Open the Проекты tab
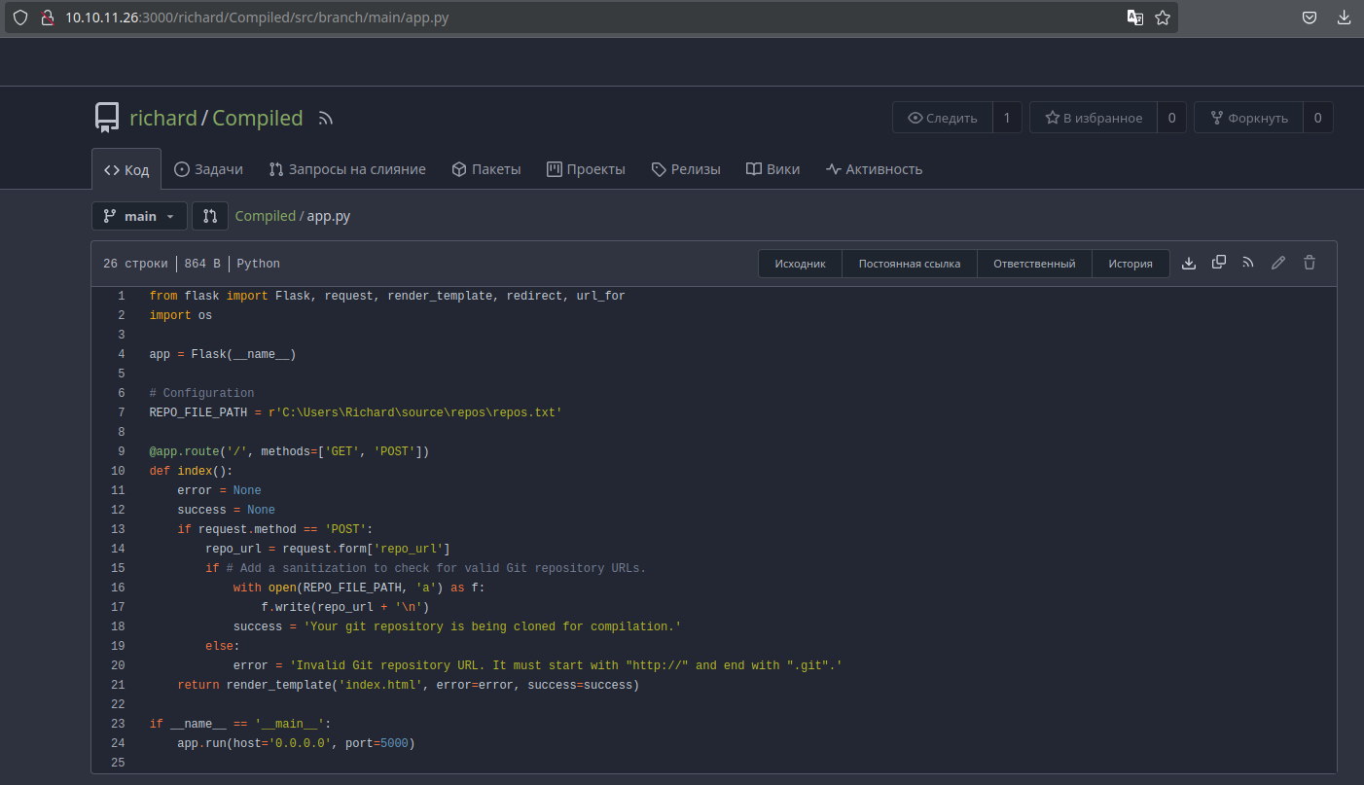 pyautogui.click(x=586, y=169)
